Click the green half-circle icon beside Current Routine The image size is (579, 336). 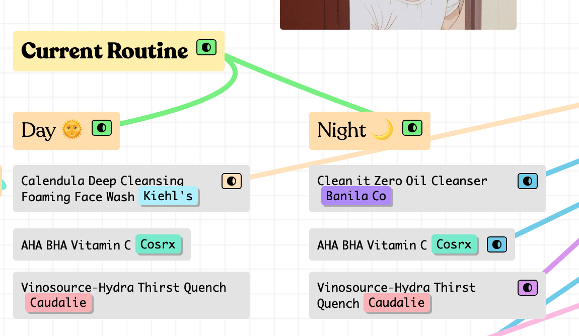pyautogui.click(x=206, y=48)
